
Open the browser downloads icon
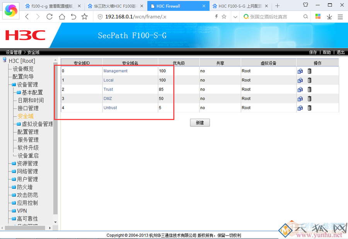329,17
